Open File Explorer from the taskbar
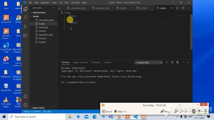 click(70, 117)
